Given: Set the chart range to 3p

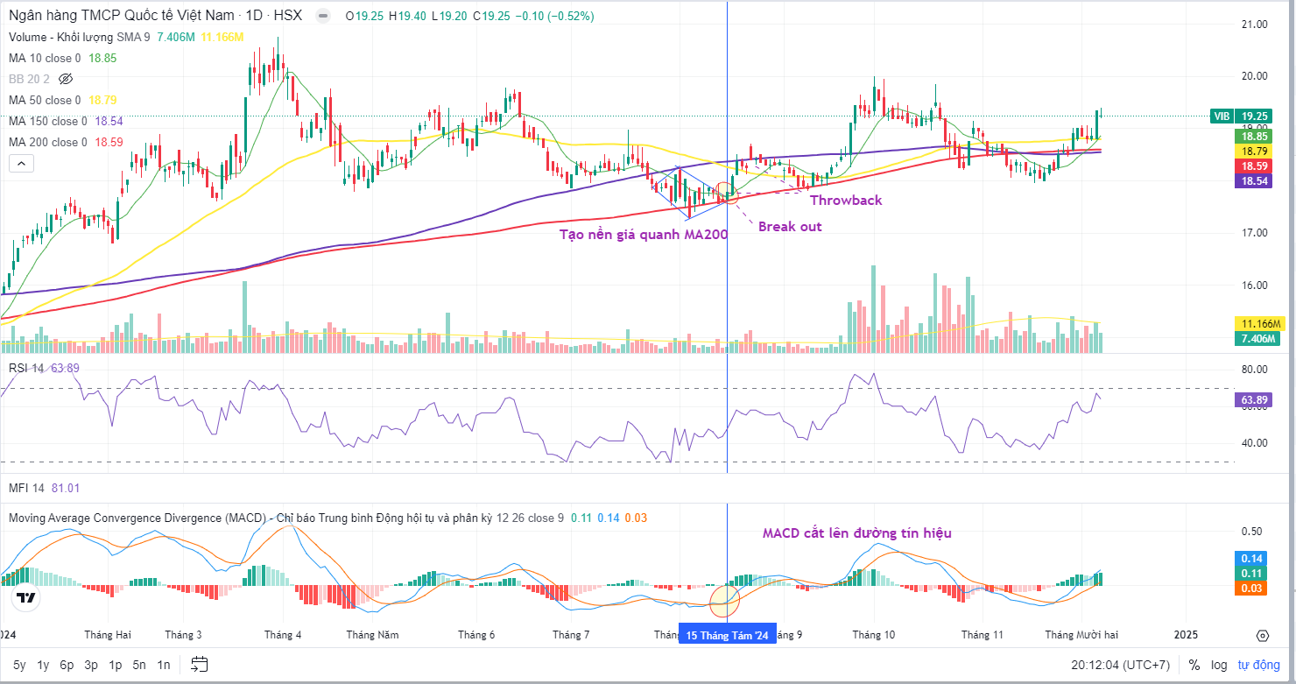Looking at the screenshot, I should pyautogui.click(x=91, y=665).
